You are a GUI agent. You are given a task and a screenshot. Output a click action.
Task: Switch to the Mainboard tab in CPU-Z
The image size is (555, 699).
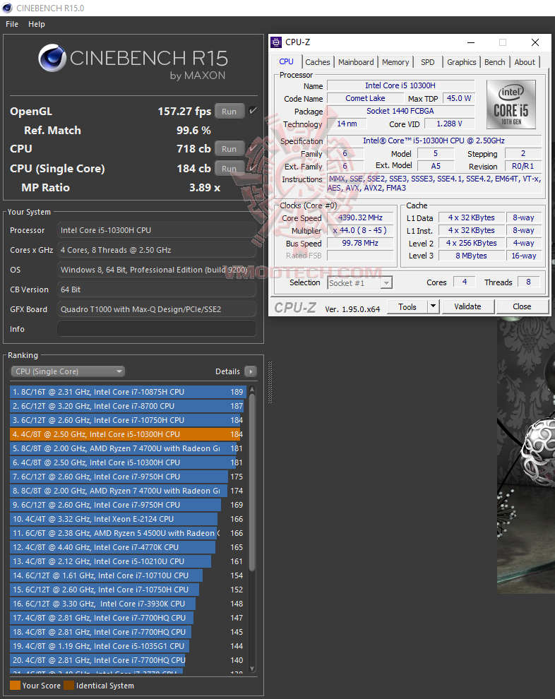(x=356, y=62)
